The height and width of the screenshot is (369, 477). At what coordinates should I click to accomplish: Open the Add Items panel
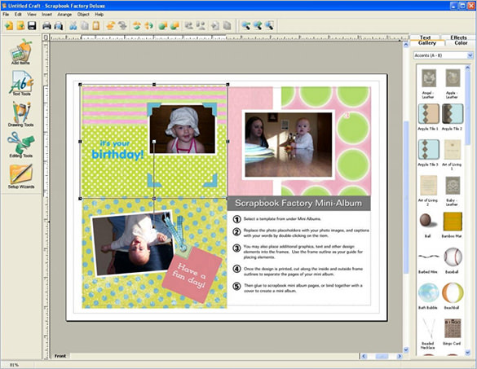[20, 51]
